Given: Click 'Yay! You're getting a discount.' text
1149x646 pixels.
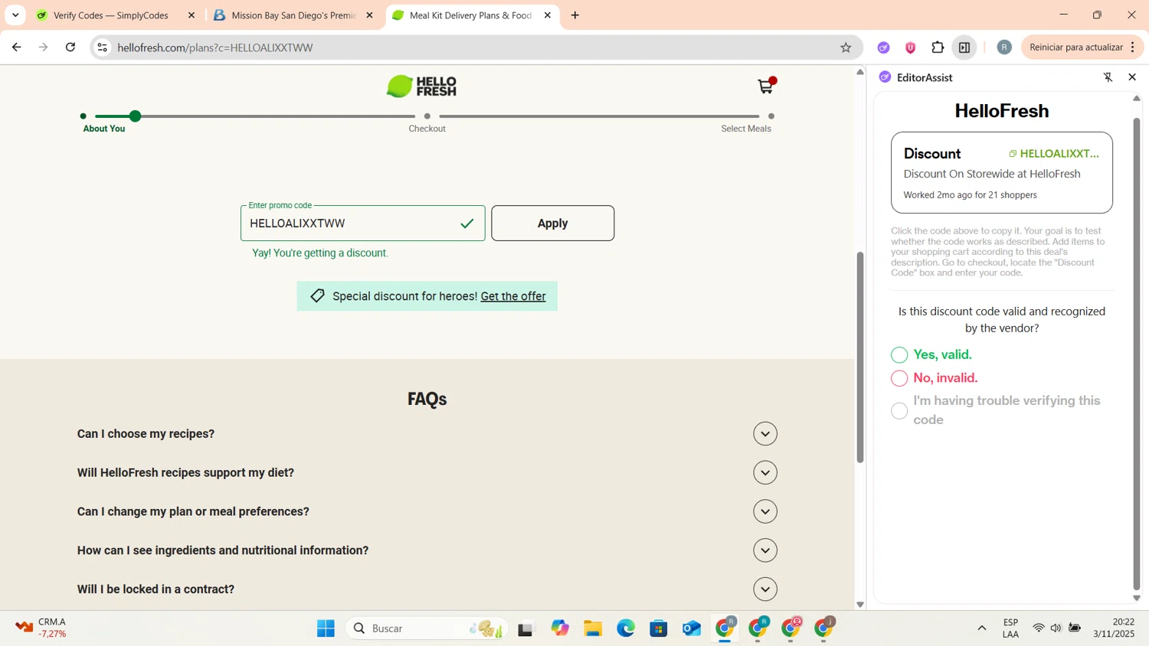Looking at the screenshot, I should click(x=320, y=253).
